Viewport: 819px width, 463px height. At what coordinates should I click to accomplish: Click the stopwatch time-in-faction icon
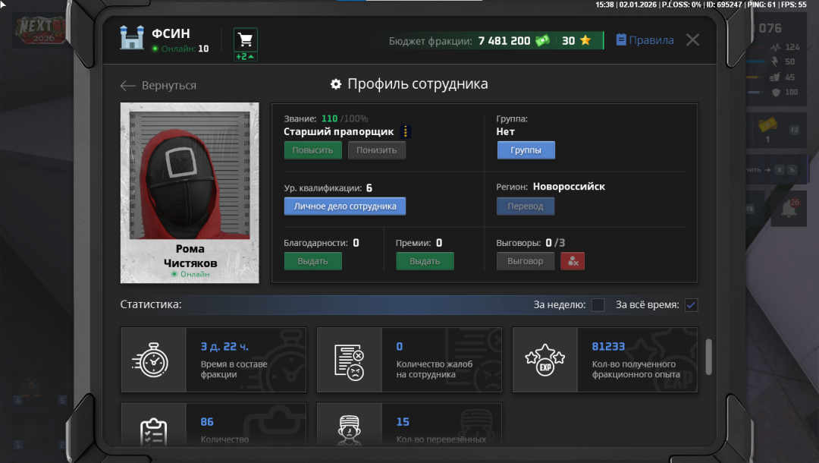click(x=153, y=360)
